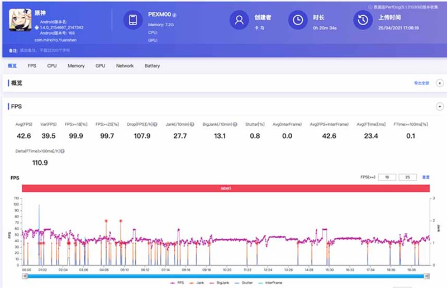Screen dimensions: 447x288
Task: Click the creator user icon
Action: click(x=239, y=20)
